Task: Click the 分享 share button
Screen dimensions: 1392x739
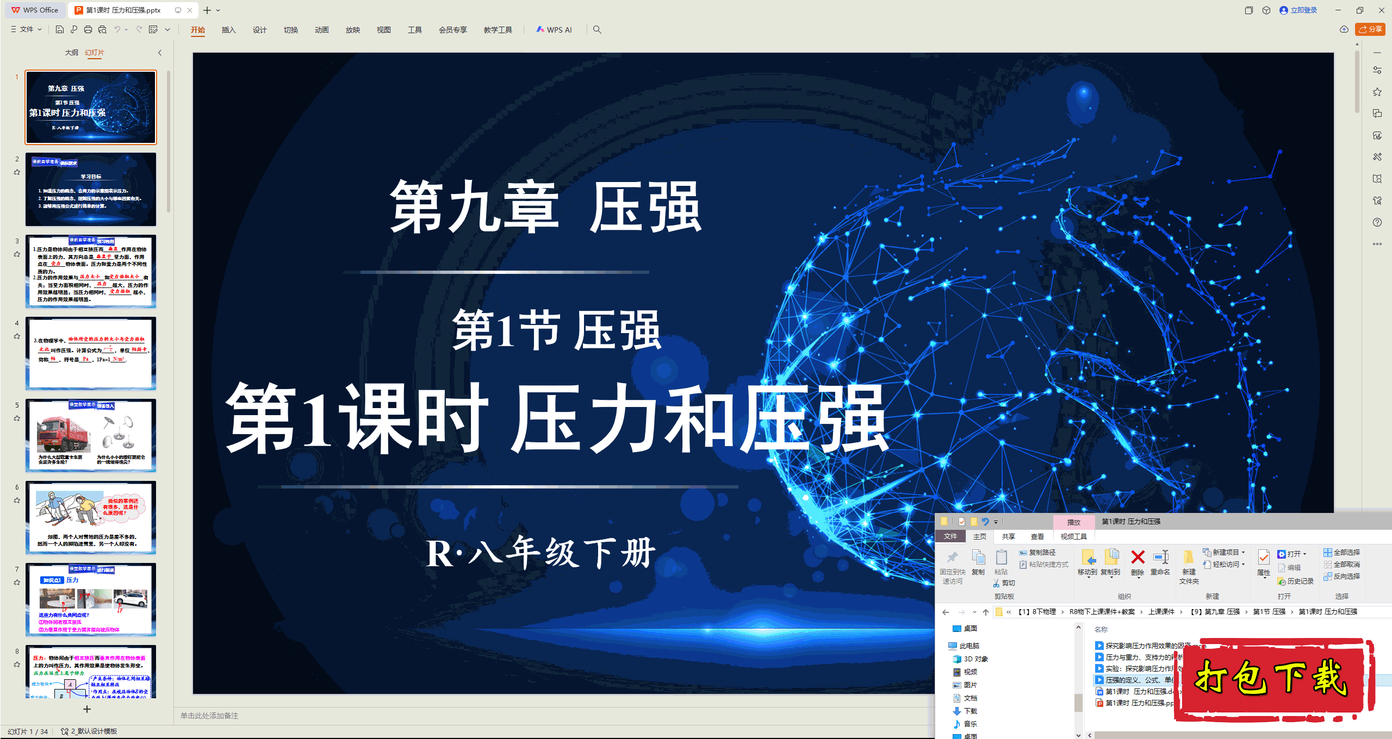Action: (x=1370, y=29)
